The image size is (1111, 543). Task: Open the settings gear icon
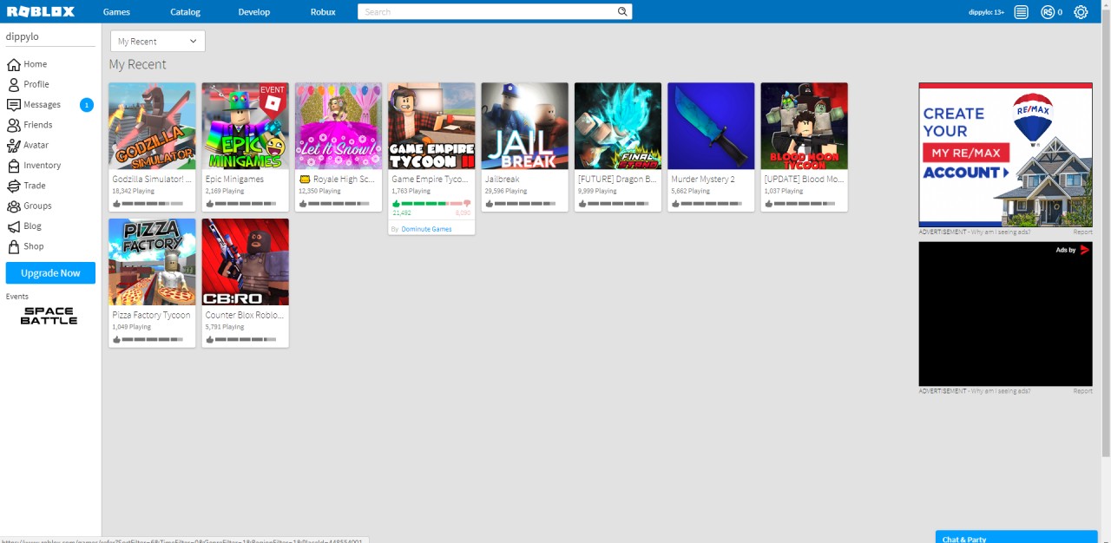pos(1081,12)
